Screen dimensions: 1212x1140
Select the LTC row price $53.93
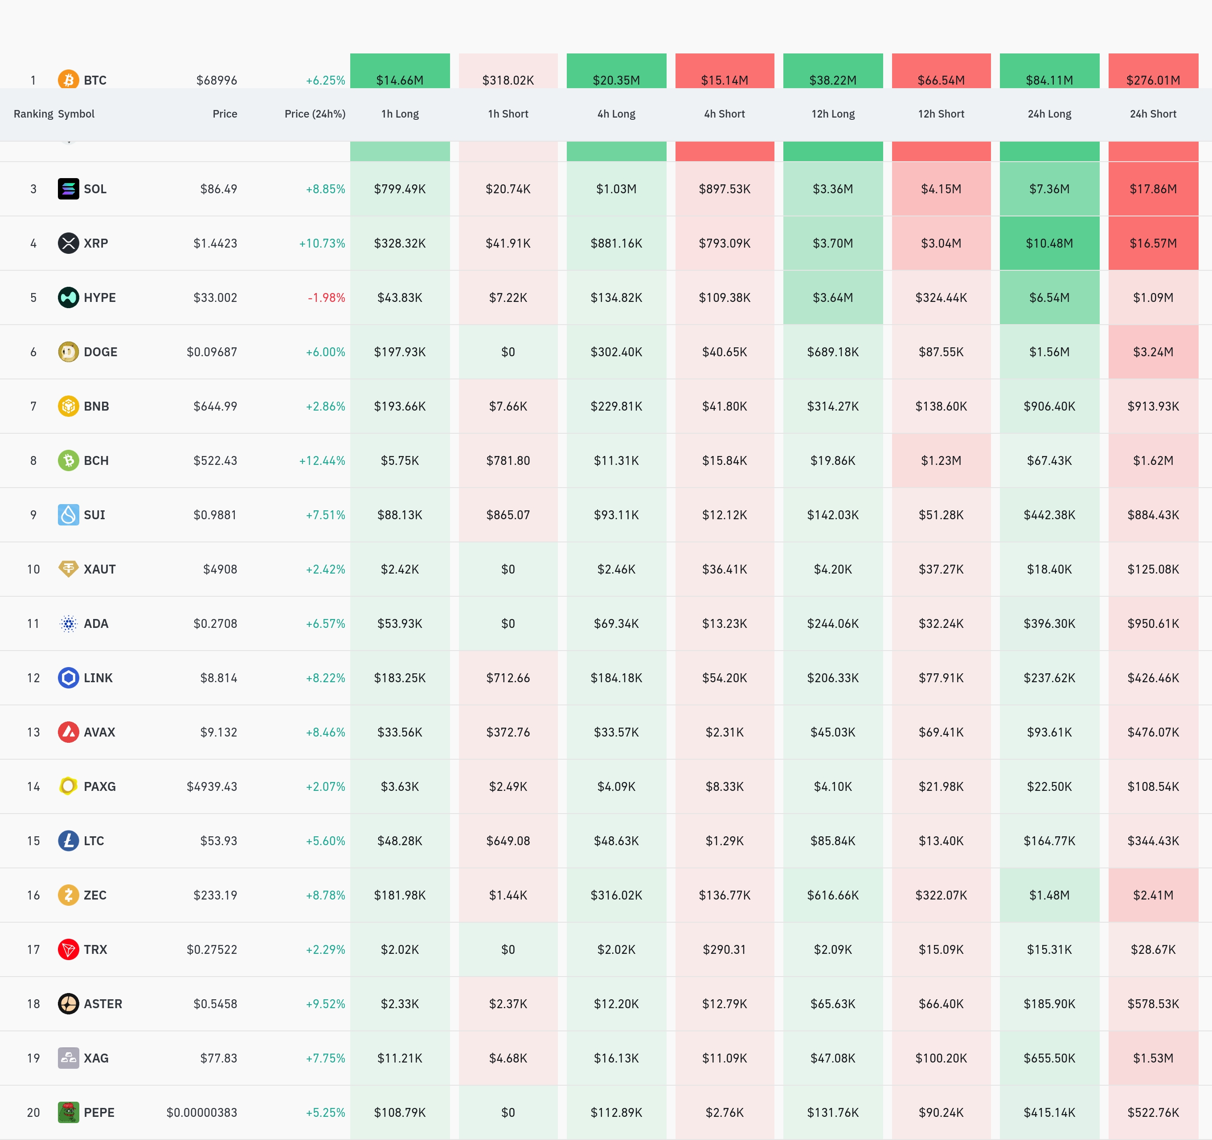pyautogui.click(x=218, y=841)
